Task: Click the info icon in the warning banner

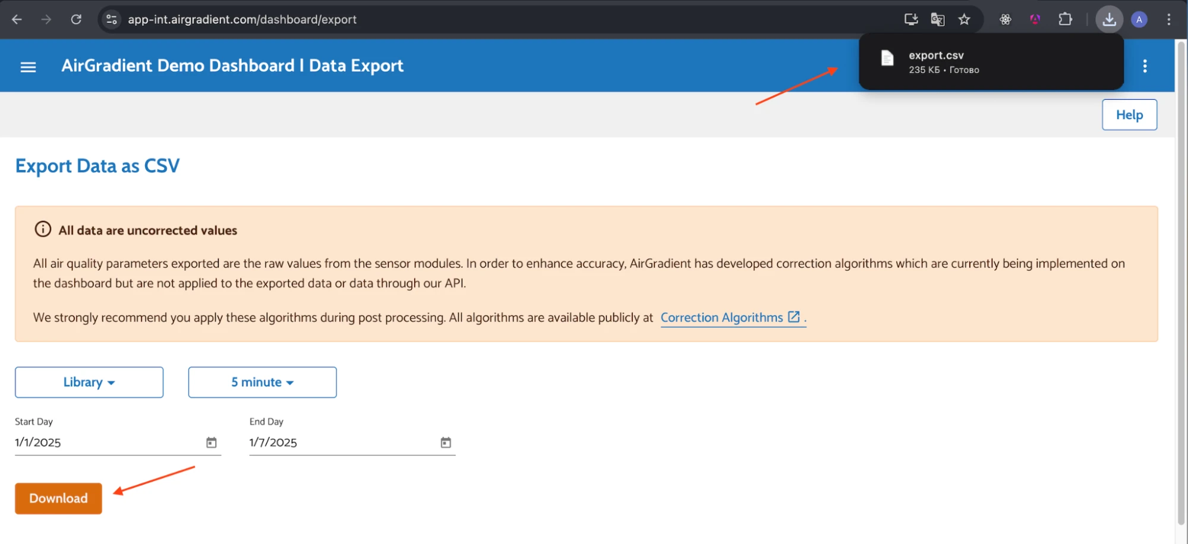Action: 43,229
